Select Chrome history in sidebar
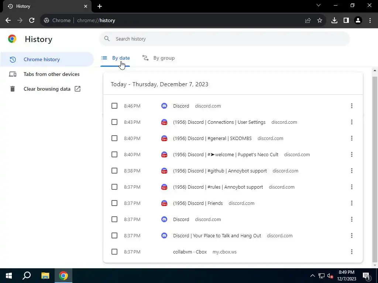 point(47,59)
